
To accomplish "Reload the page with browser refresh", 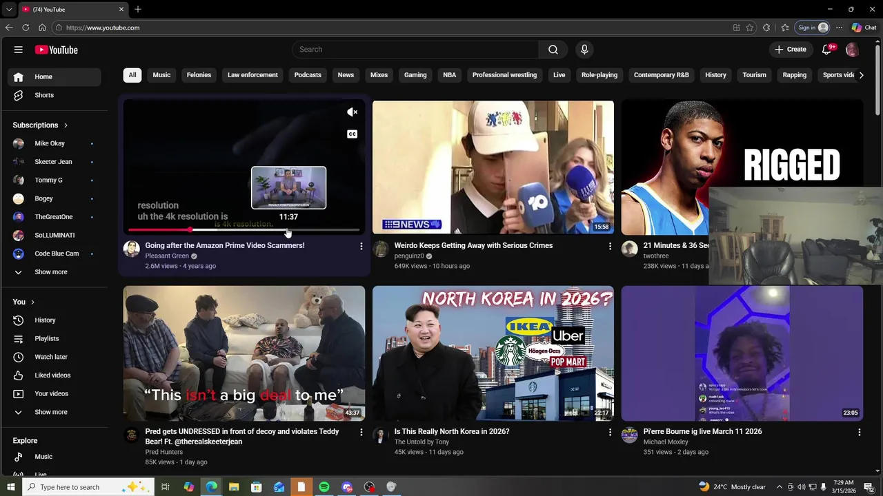I will [x=26, y=28].
